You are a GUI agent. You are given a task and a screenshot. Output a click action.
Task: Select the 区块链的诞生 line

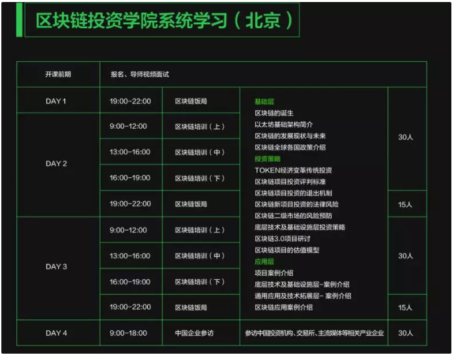(x=274, y=113)
